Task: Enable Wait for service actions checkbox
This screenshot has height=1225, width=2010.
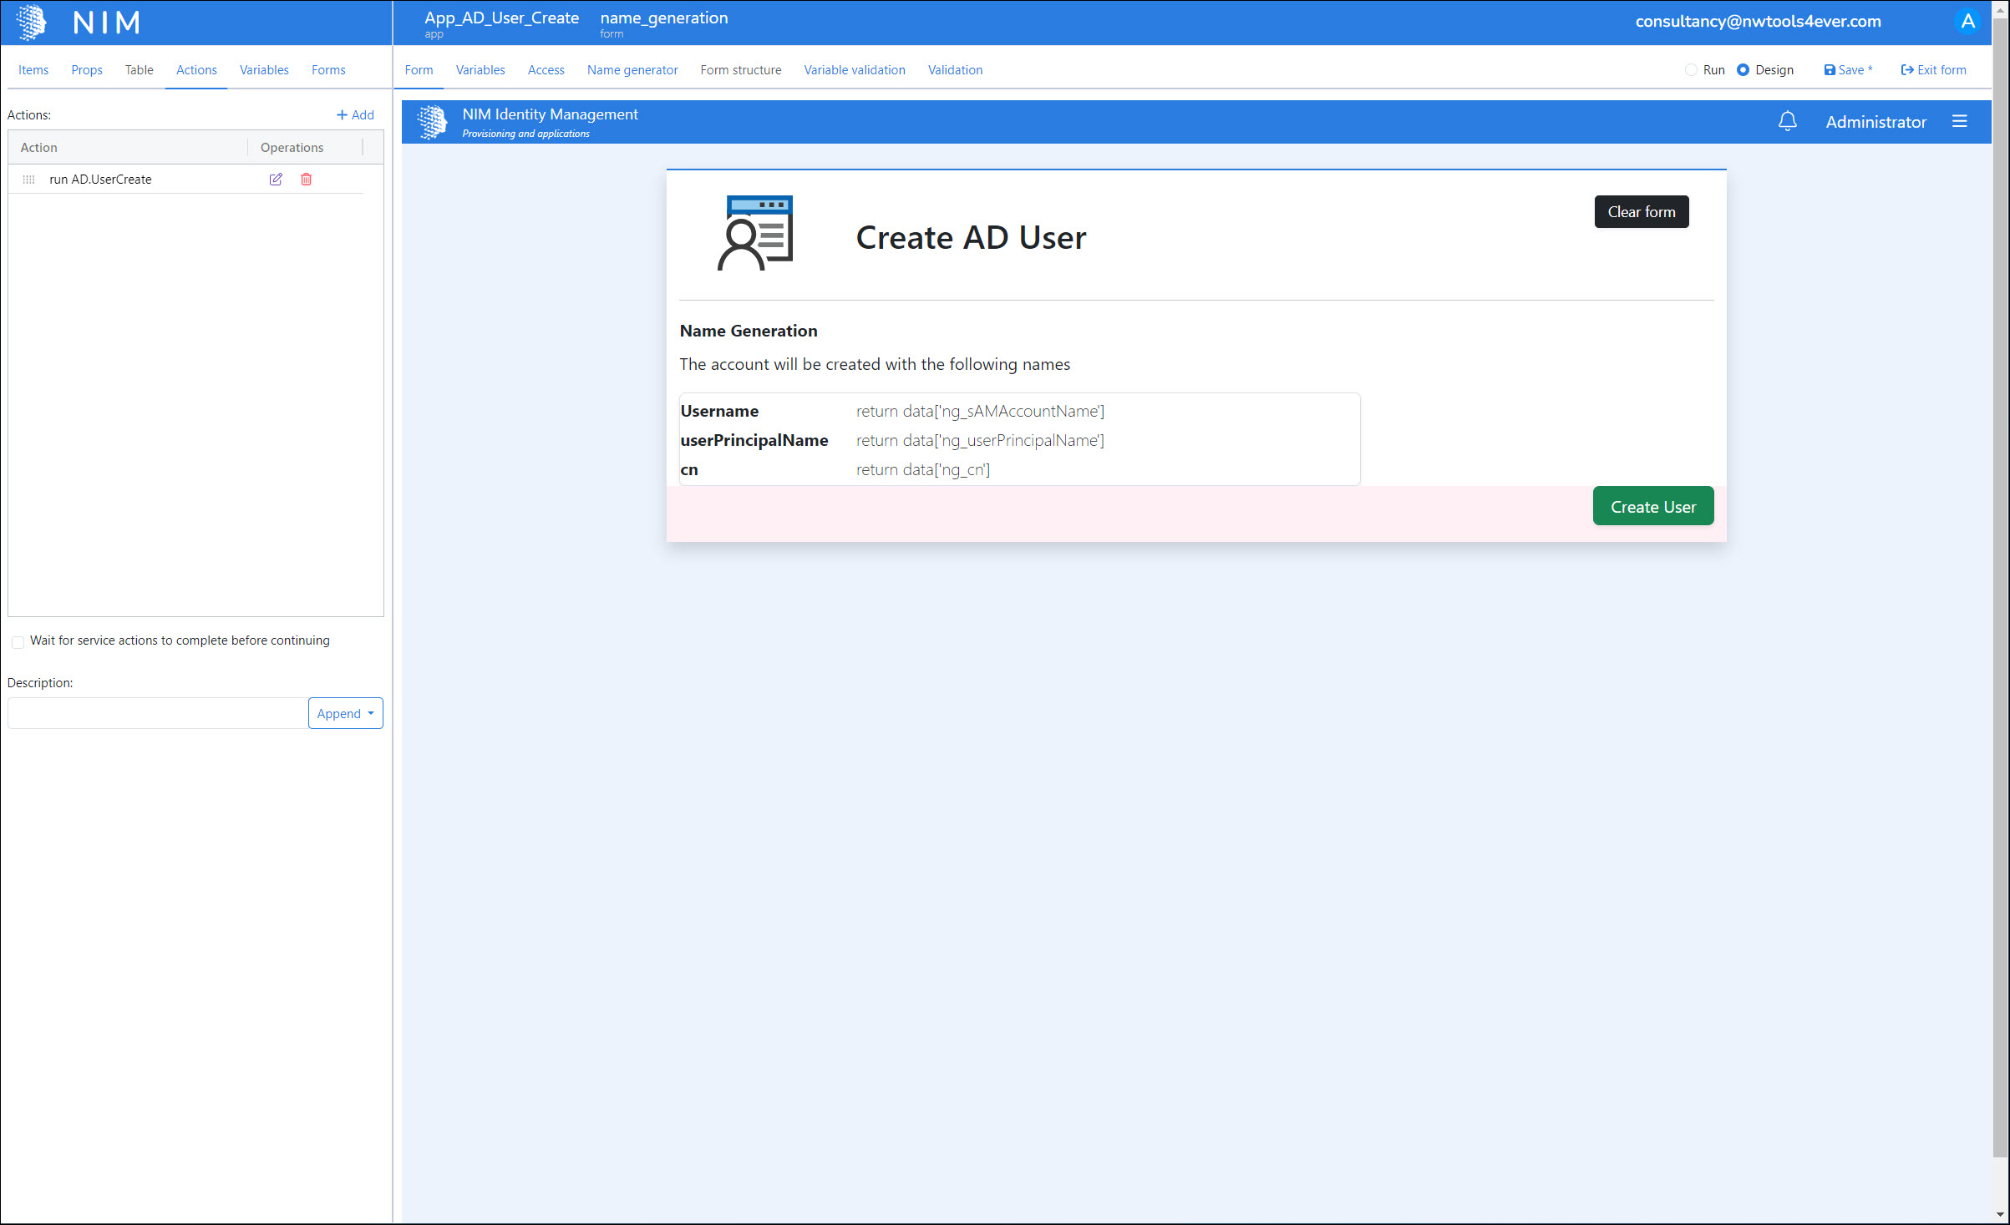Action: click(x=18, y=641)
